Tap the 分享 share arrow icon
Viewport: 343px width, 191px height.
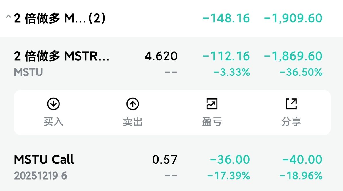coord(291,104)
